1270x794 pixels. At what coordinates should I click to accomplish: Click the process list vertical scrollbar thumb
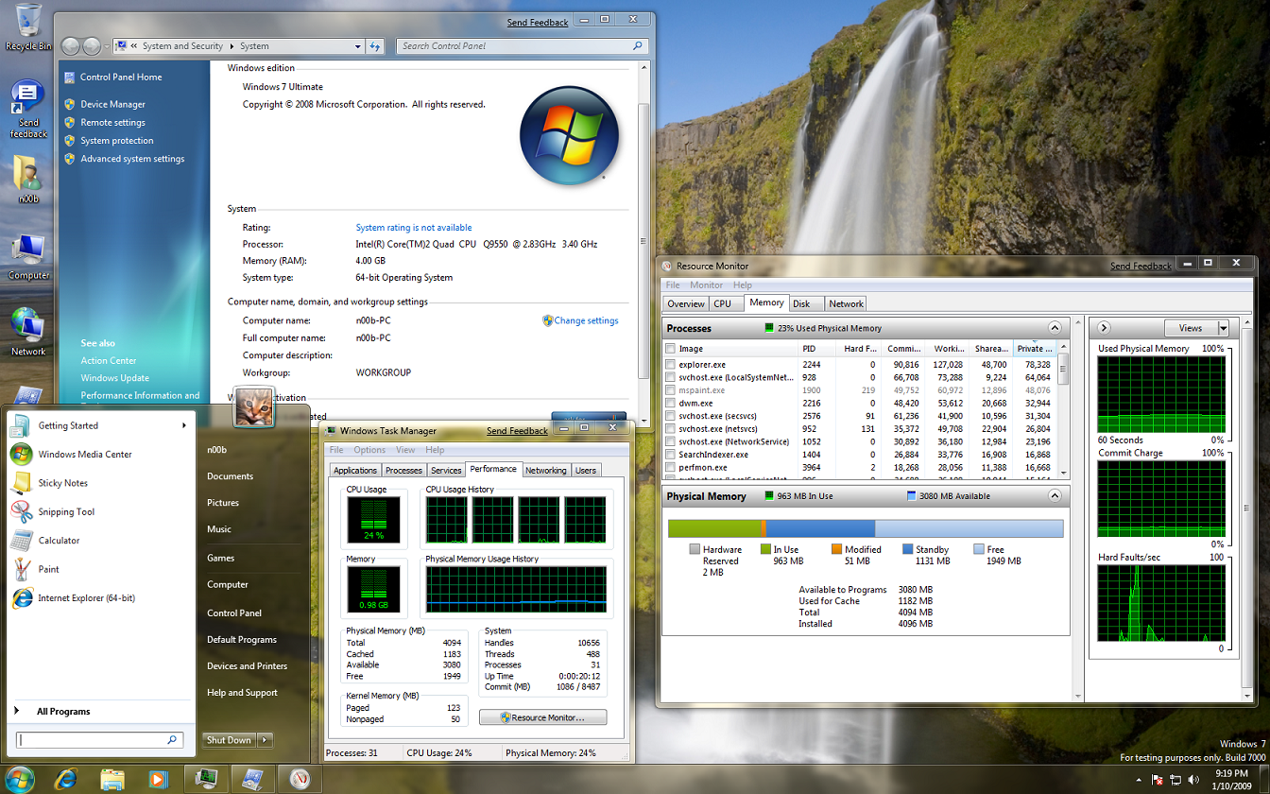coord(1063,371)
